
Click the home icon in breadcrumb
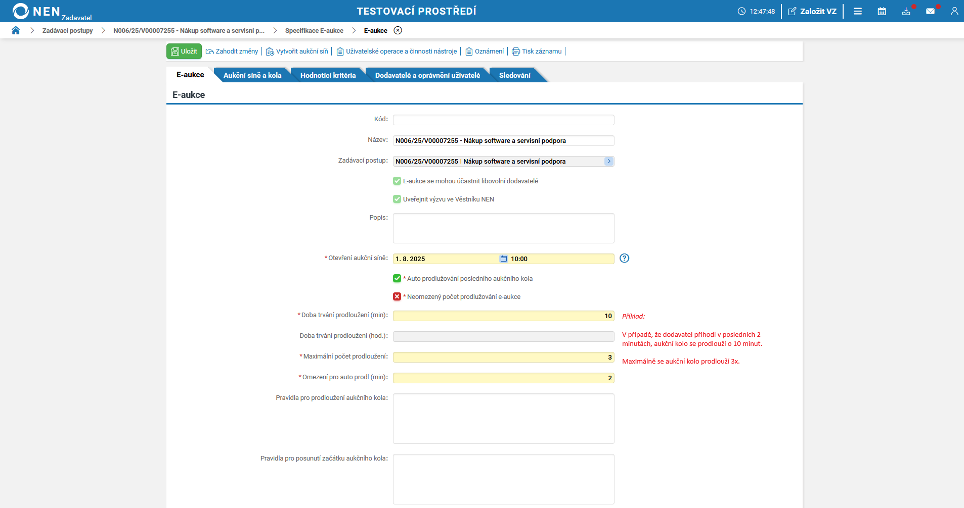tap(16, 30)
